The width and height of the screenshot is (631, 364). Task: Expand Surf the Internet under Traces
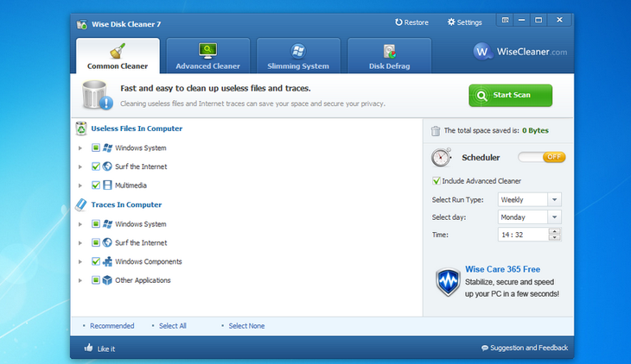80,243
